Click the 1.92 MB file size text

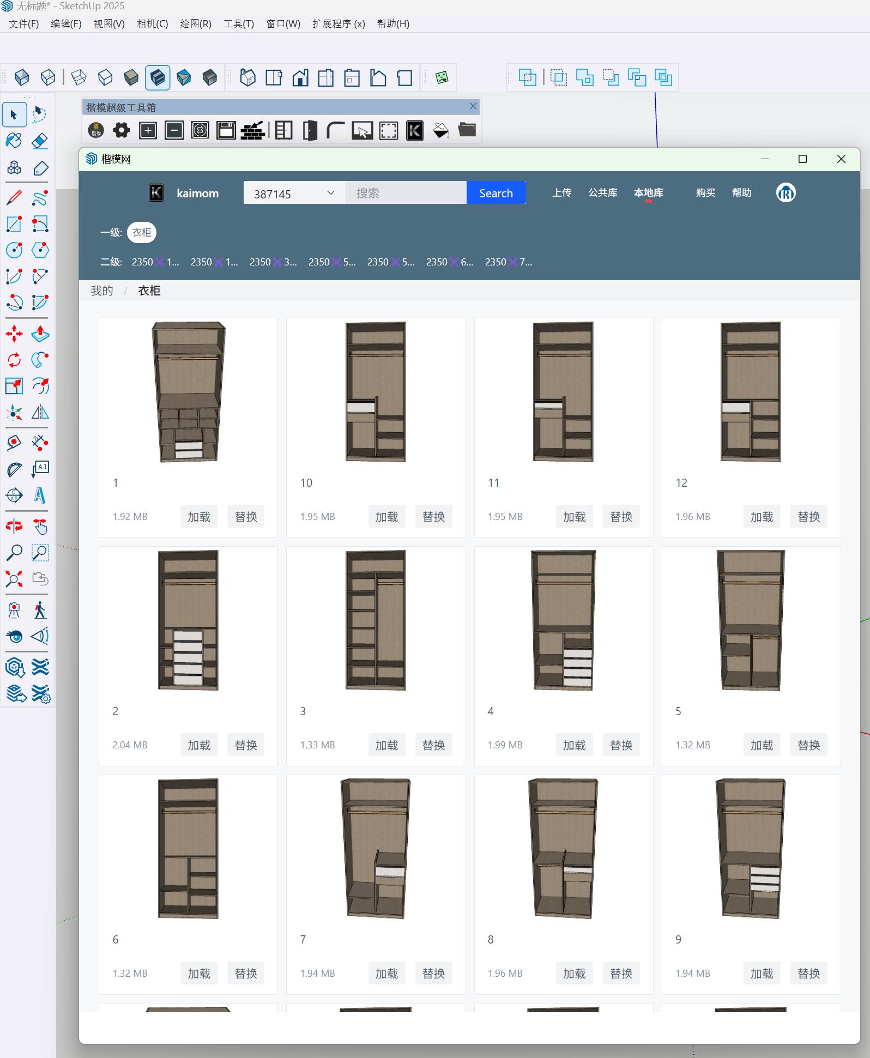click(130, 517)
